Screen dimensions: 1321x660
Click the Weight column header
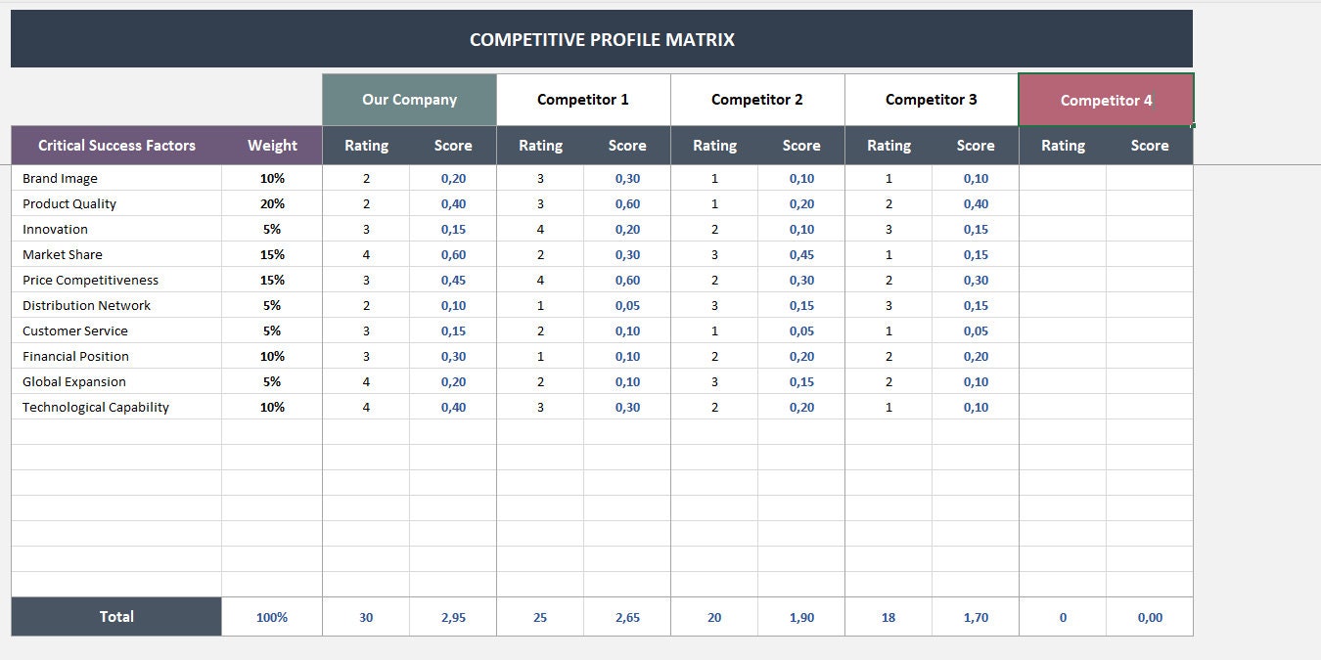(x=272, y=145)
